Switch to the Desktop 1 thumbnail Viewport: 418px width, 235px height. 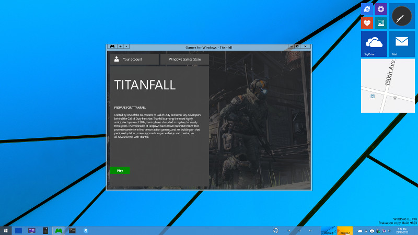click(x=329, y=231)
